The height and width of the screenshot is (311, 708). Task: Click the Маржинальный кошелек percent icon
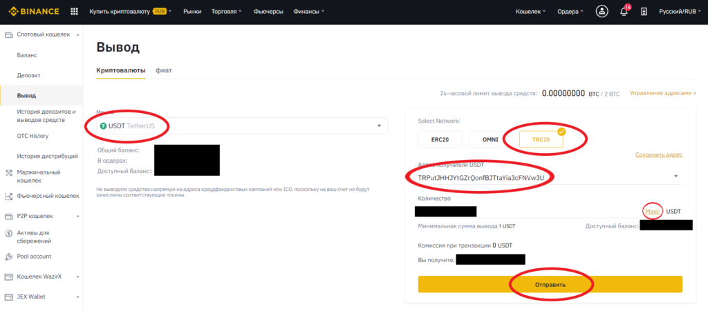8,173
